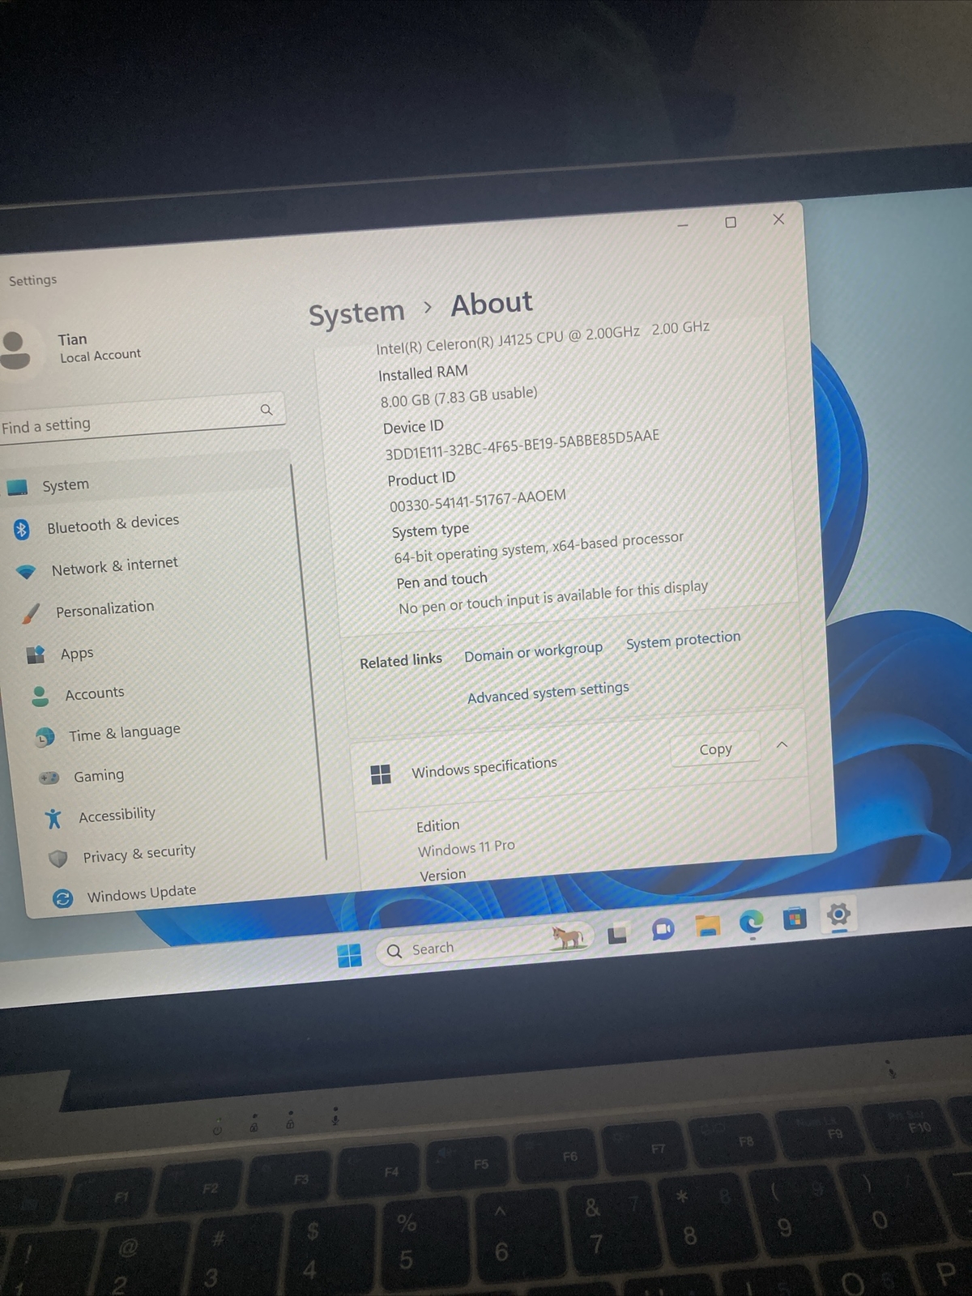Click the Accessibility figure icon
Image resolution: width=972 pixels, height=1296 pixels.
coord(53,818)
